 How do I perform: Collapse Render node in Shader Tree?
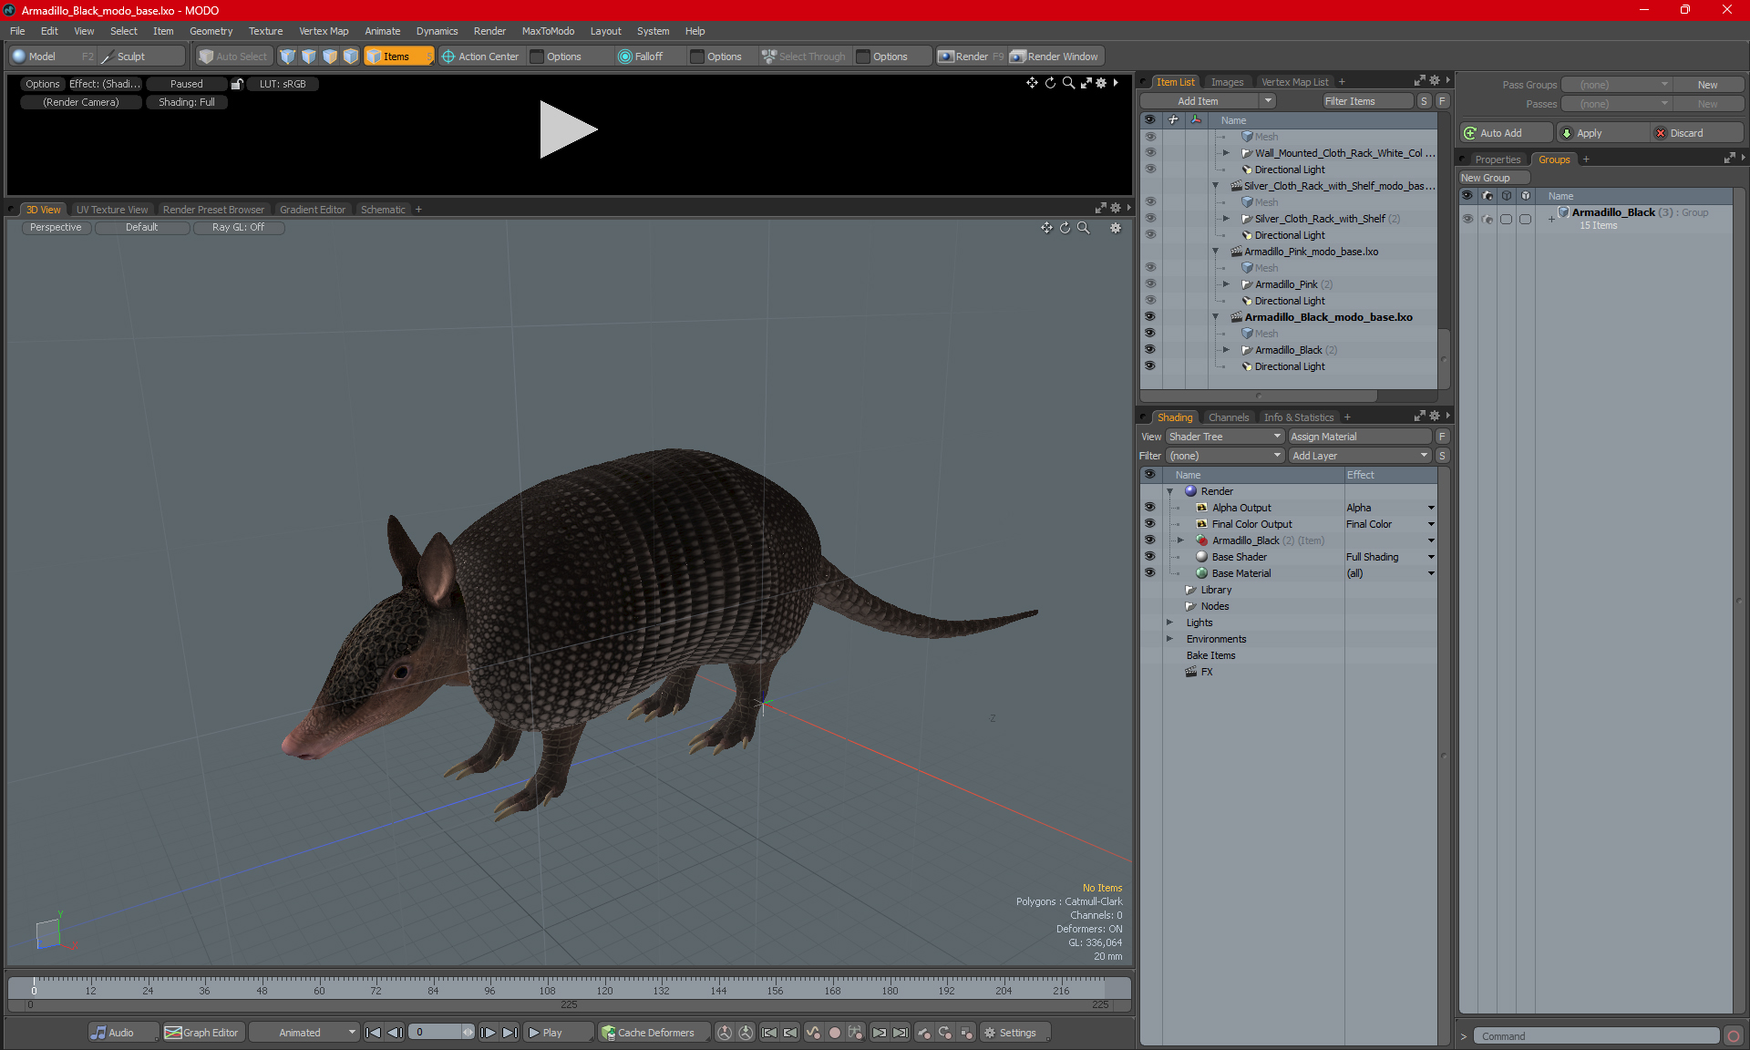click(x=1169, y=491)
